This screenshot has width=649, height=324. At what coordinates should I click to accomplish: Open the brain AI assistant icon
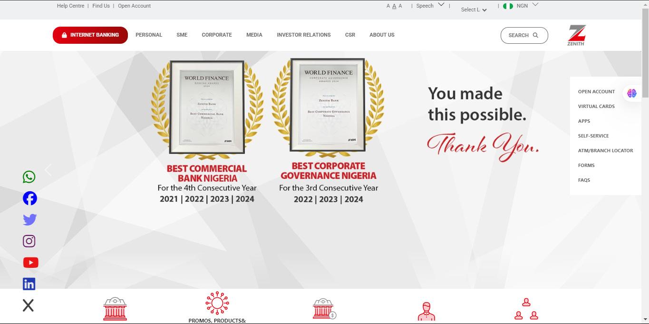pyautogui.click(x=631, y=93)
